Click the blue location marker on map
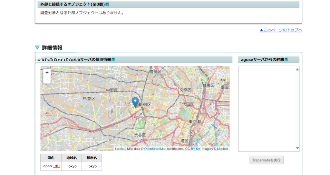This screenshot has height=175, width=330. 135,102
